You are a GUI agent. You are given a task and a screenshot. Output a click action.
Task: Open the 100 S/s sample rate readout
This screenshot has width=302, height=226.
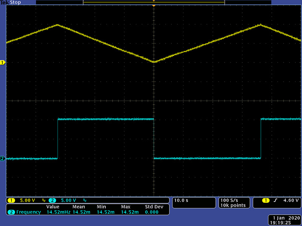(229, 200)
